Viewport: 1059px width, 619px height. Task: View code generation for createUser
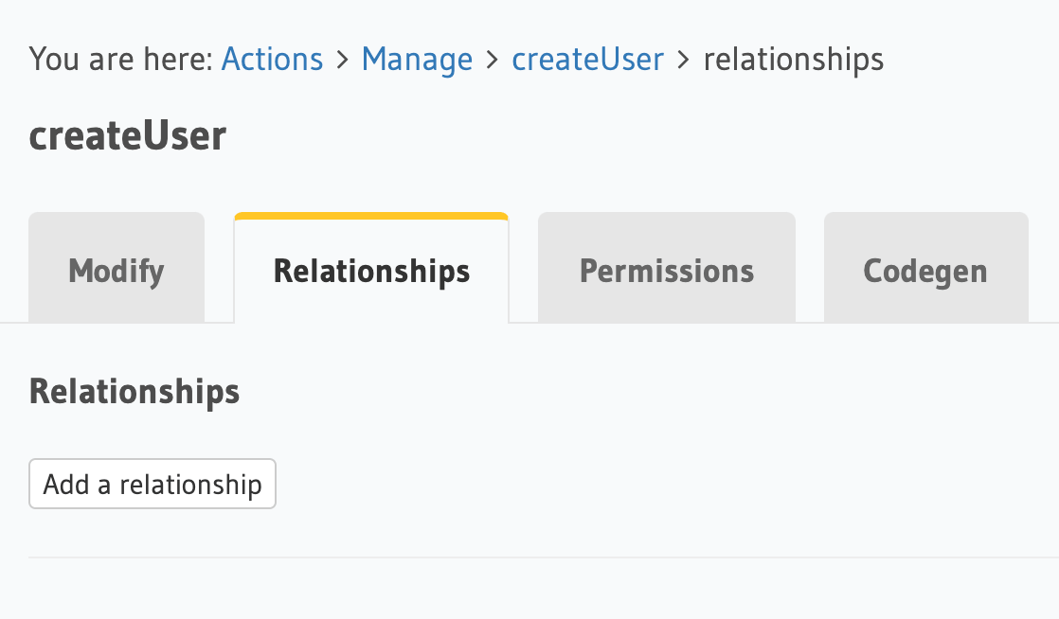click(924, 271)
